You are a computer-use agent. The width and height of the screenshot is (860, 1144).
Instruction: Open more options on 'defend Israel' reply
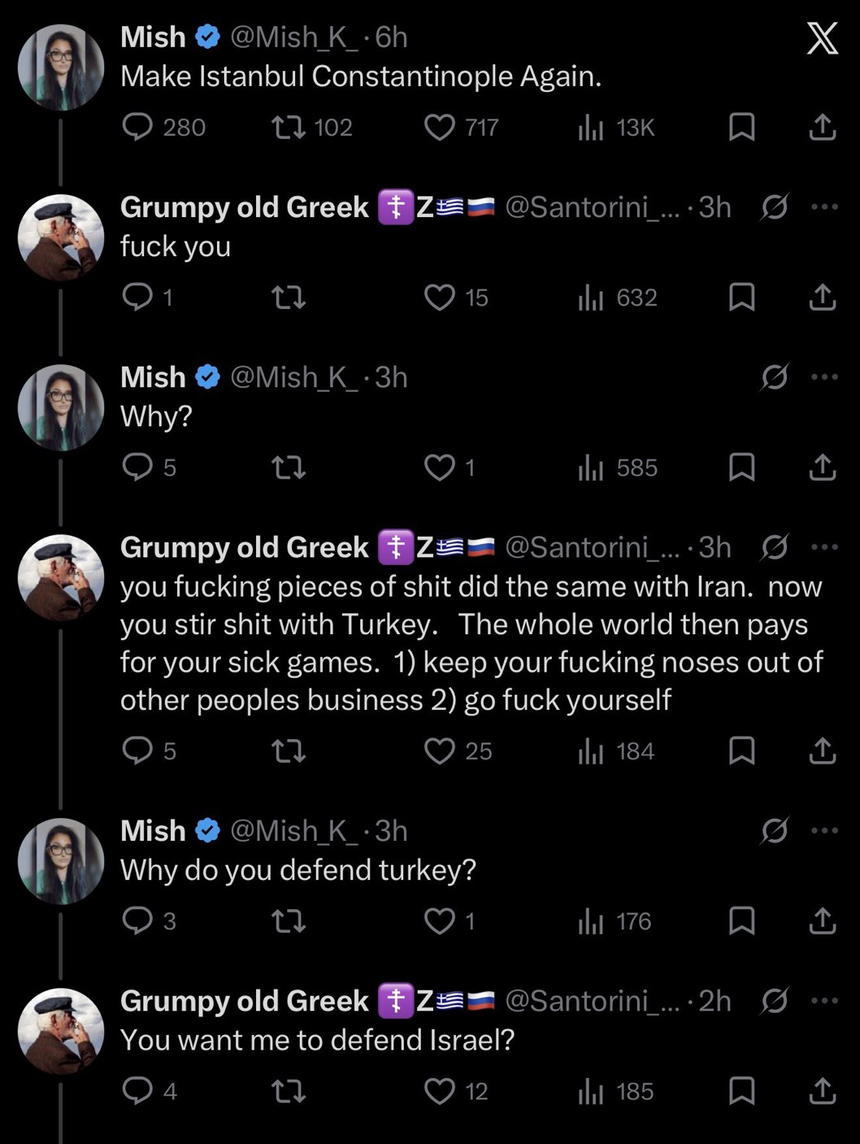pos(824,1000)
